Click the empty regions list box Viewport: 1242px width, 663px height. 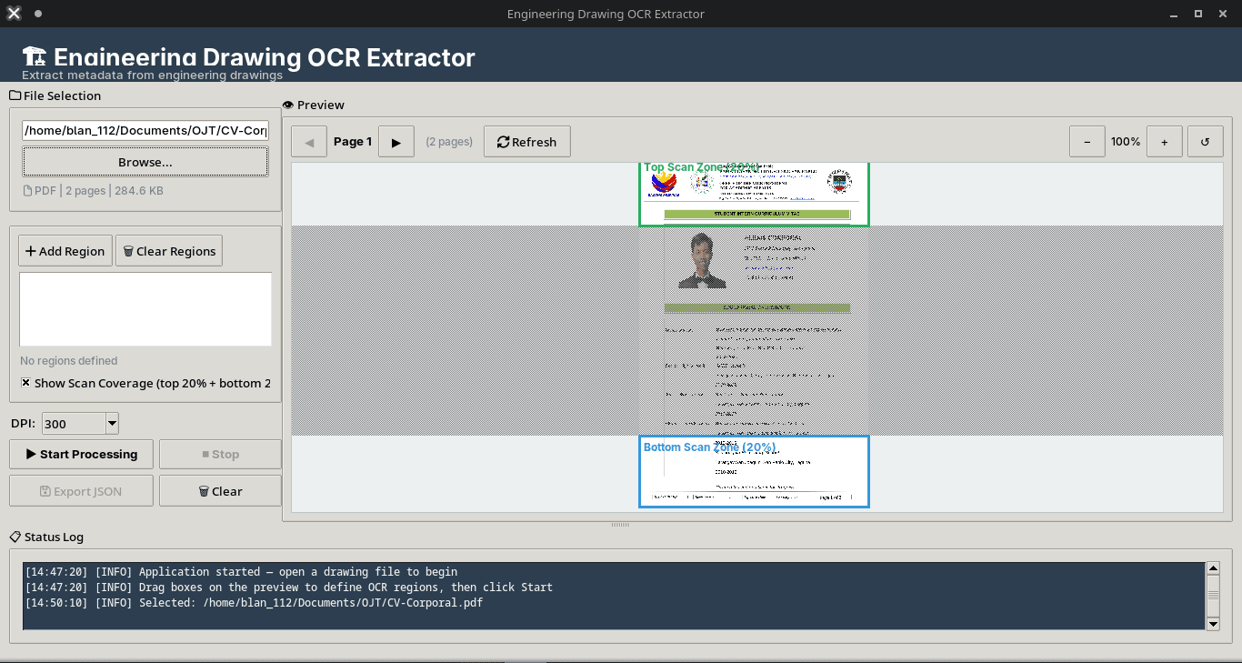(145, 309)
